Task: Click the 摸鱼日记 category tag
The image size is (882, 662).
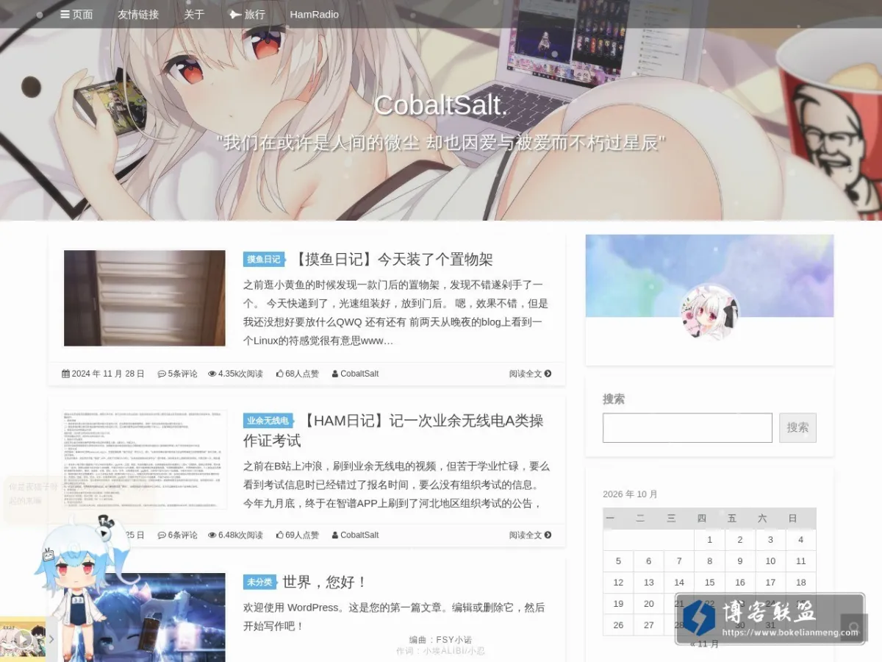Action: (x=264, y=259)
